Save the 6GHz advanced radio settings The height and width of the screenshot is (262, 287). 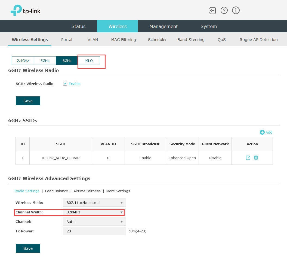pyautogui.click(x=28, y=248)
